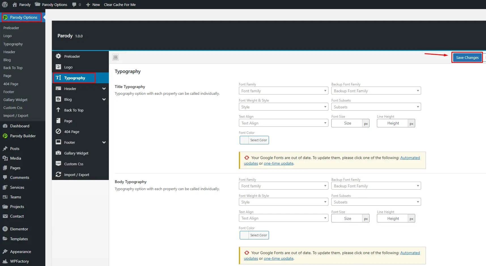Open 404 Page submenu item in admin sidebar
The height and width of the screenshot is (266, 486).
(x=11, y=84)
